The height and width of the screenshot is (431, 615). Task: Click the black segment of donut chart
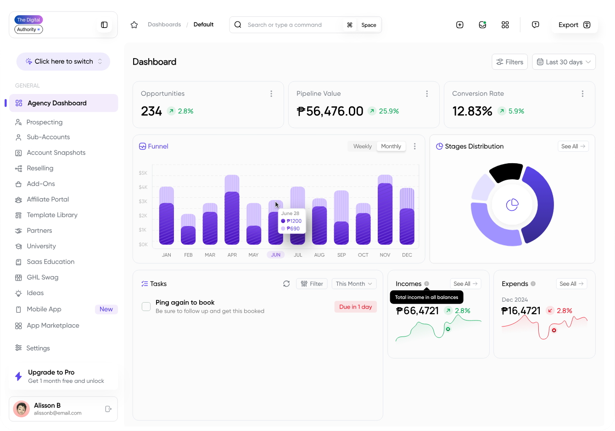[506, 172]
